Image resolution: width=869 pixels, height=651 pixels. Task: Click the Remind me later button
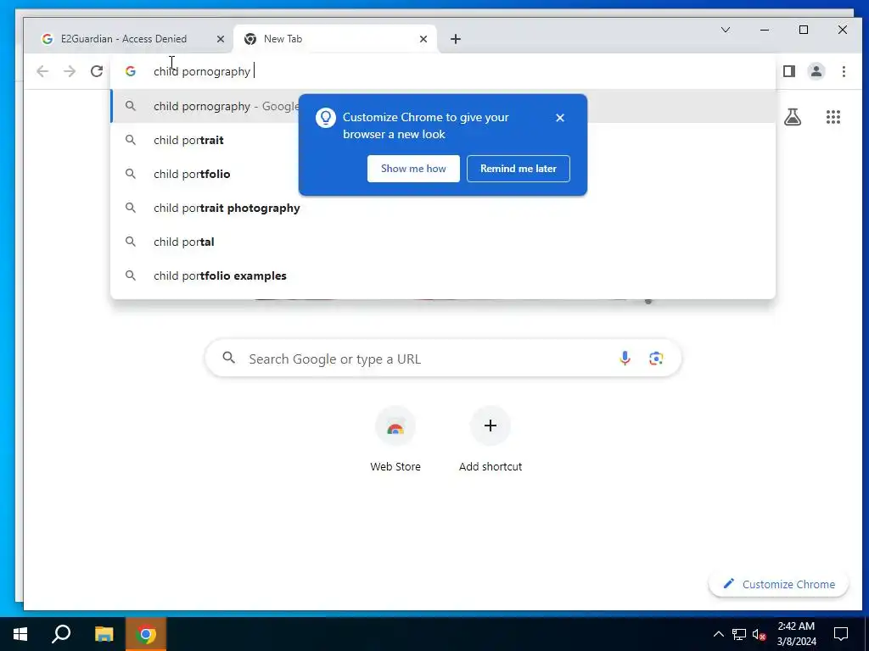point(519,169)
